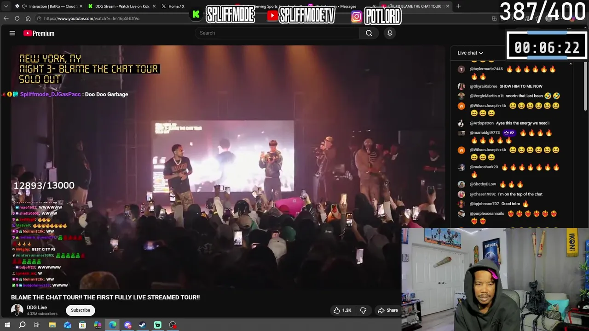Click the @Ardopatron chat message

tap(509, 123)
